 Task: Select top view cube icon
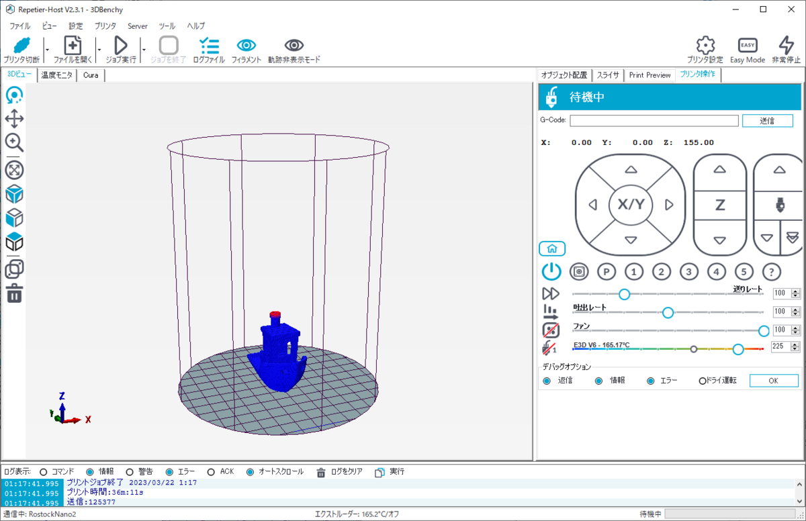[x=14, y=242]
